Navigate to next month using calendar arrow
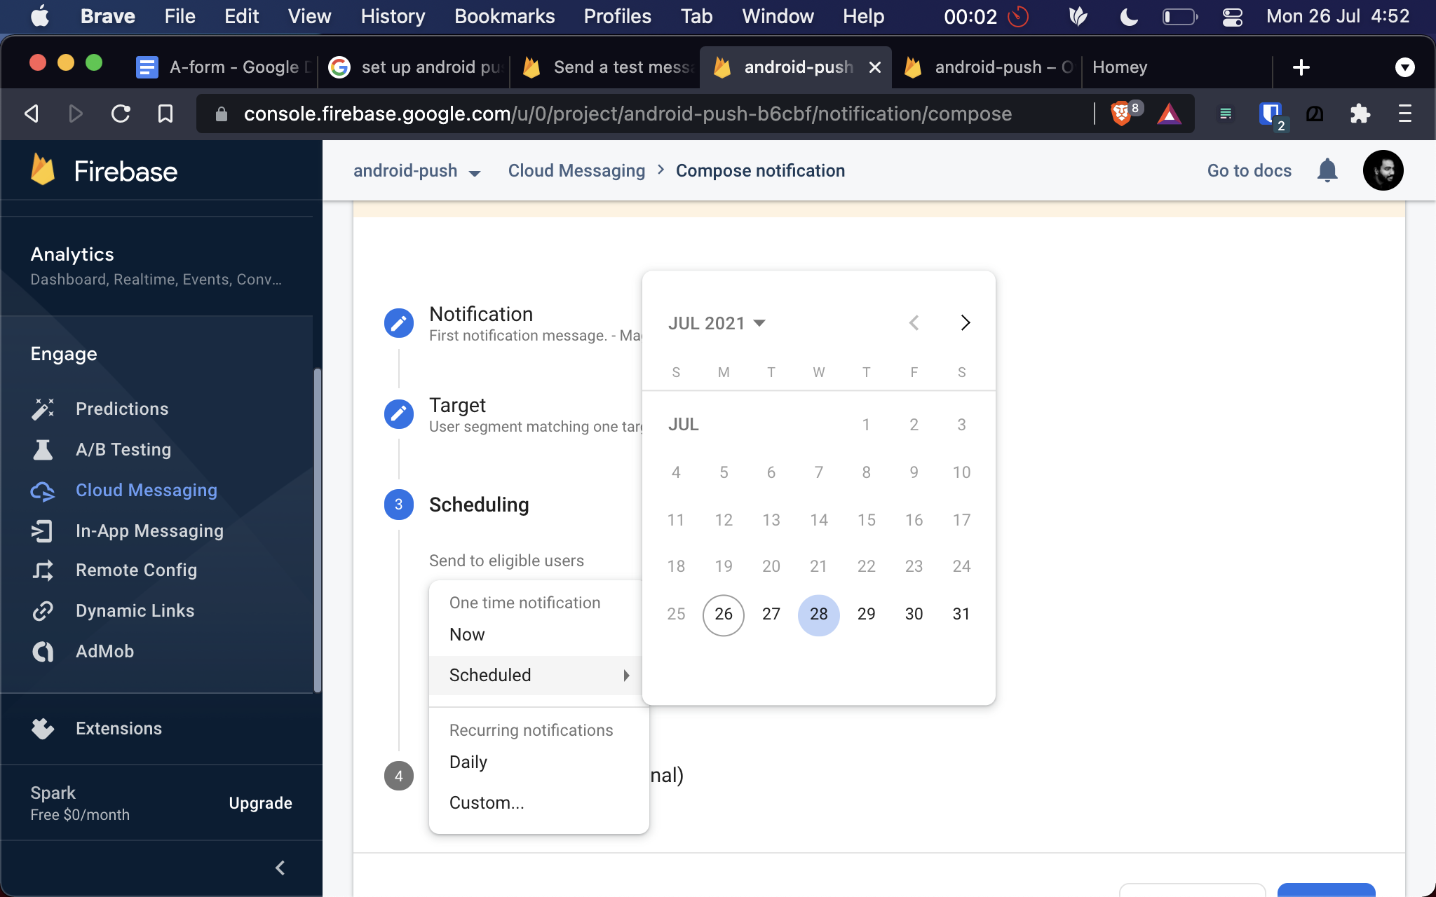The height and width of the screenshot is (897, 1436). (x=963, y=322)
